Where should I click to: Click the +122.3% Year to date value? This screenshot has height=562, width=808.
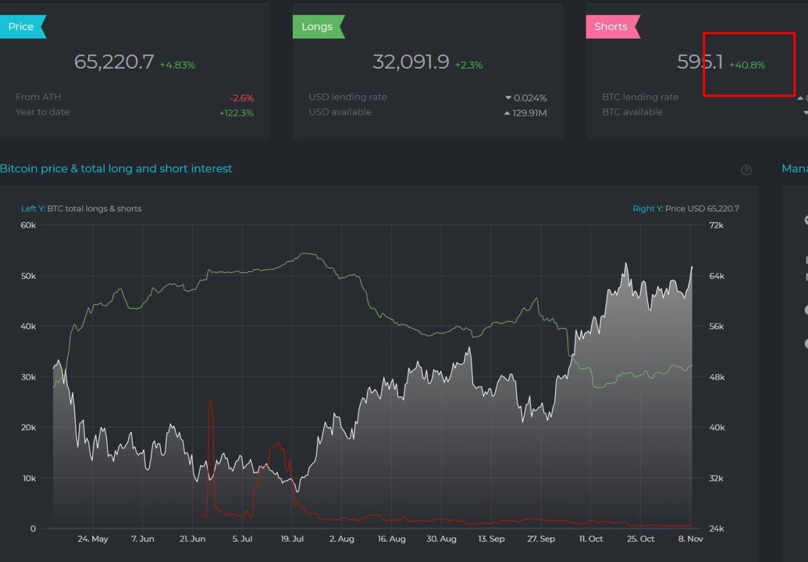pos(237,113)
